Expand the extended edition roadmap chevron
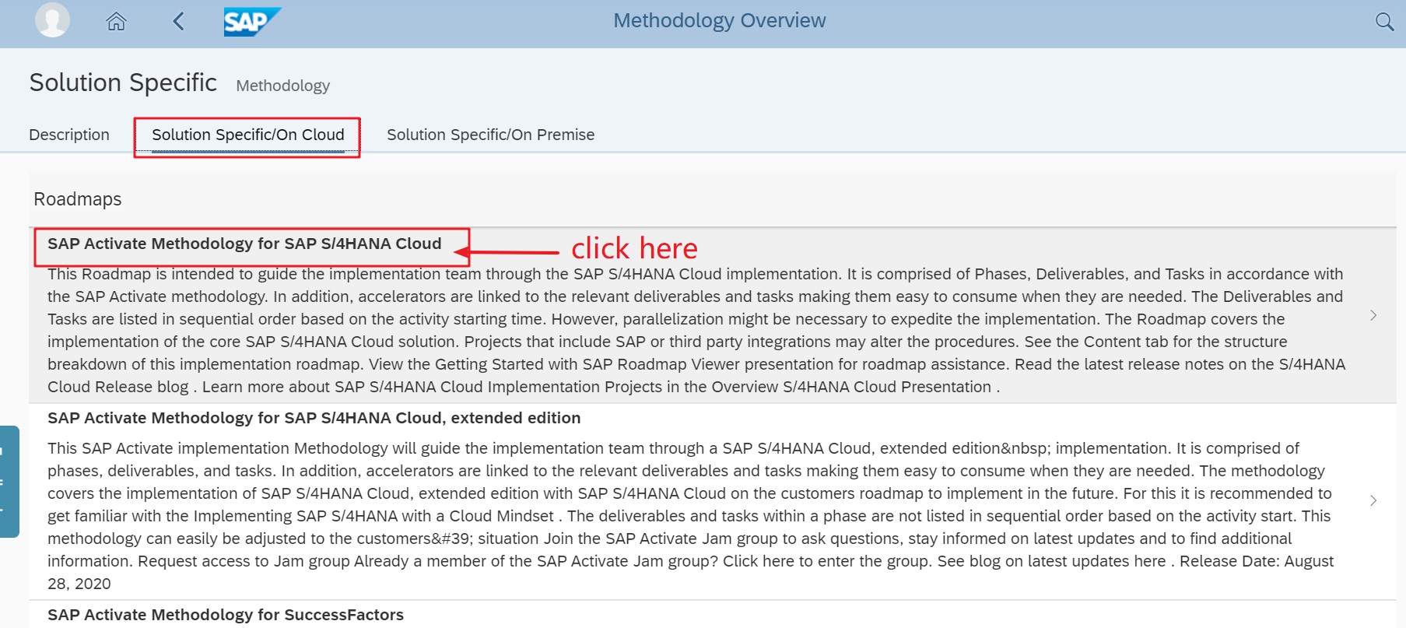The width and height of the screenshot is (1406, 628). tap(1373, 500)
